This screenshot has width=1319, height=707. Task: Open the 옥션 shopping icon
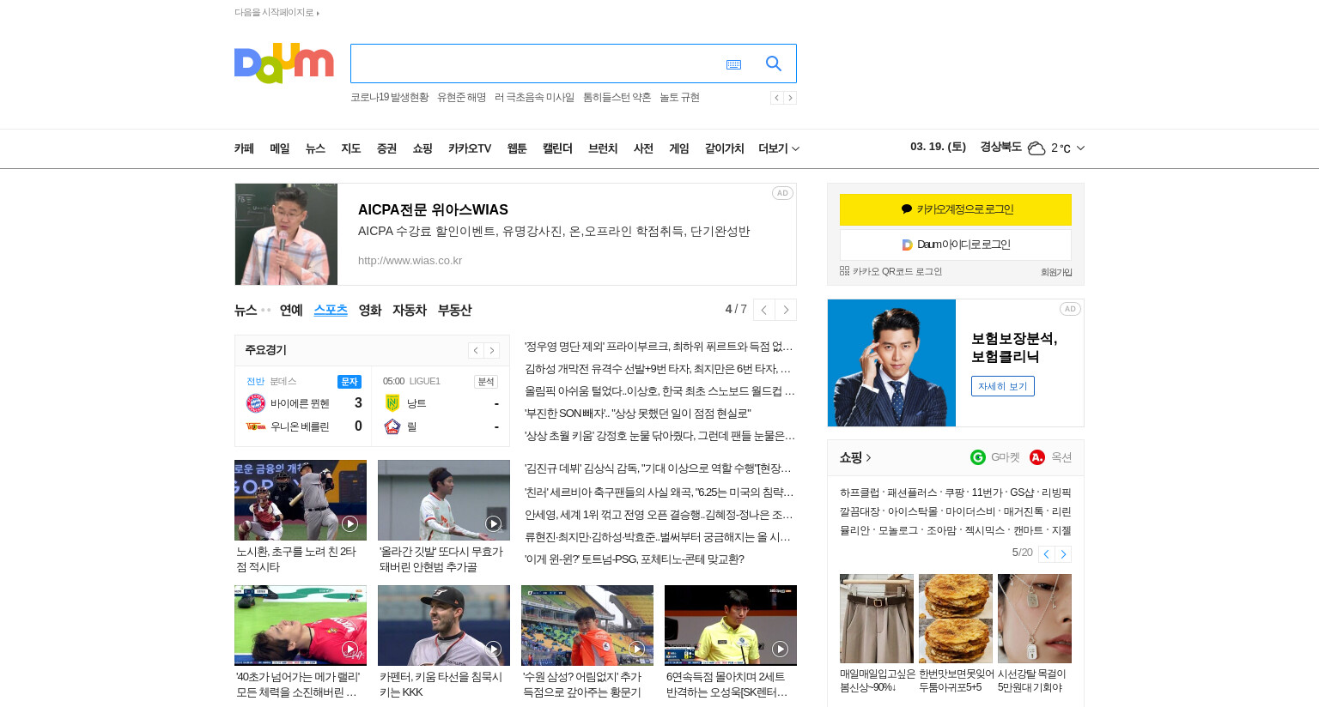click(1037, 457)
